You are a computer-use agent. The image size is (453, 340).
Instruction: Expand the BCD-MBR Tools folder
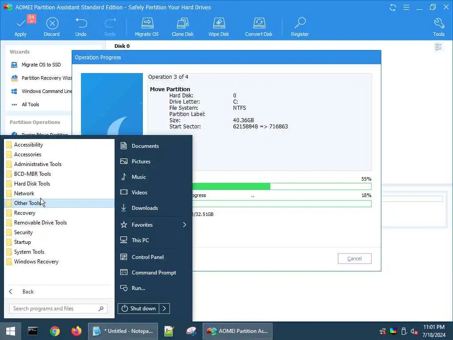coord(60,174)
